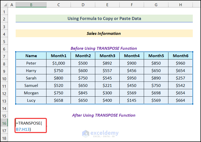The height and width of the screenshot is (142, 201).
Task: Select column H header
Action: [180, 5]
